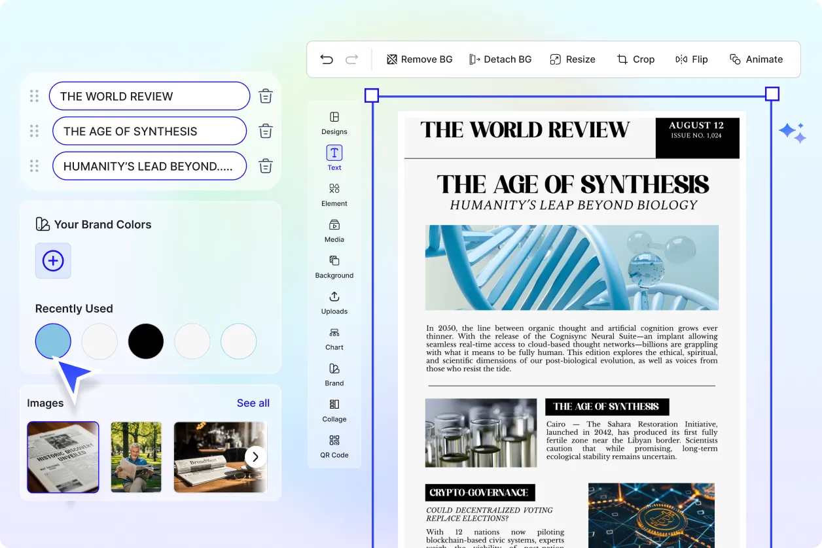Click the undo arrow icon

click(327, 60)
